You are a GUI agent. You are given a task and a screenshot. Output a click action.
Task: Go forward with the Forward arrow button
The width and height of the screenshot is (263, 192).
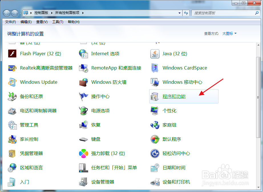pos(15,13)
